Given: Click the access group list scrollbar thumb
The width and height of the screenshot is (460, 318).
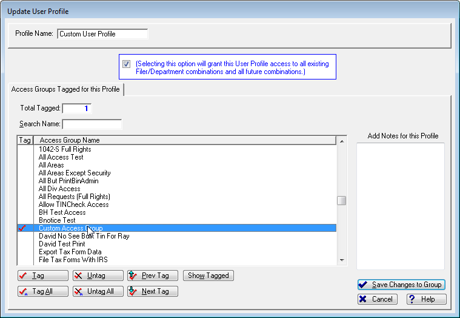Looking at the screenshot, I should pos(342,201).
